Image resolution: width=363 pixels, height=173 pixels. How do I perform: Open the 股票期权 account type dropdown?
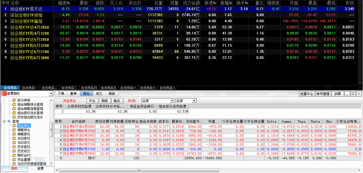pos(51,94)
